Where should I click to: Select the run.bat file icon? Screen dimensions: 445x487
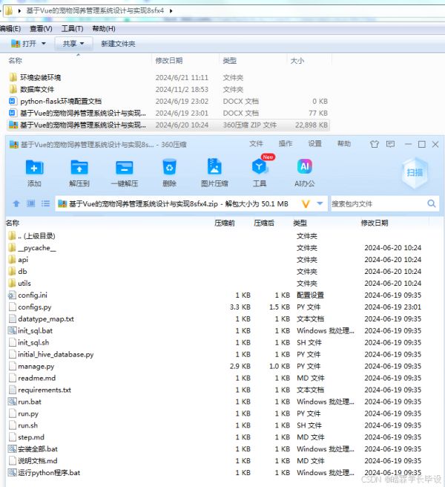(x=12, y=402)
